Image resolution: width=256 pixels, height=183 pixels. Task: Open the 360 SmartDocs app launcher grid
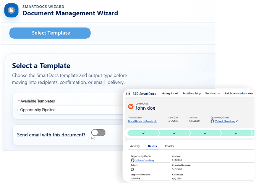(128, 93)
